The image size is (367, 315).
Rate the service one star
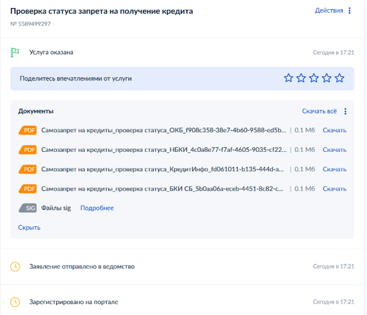289,78
